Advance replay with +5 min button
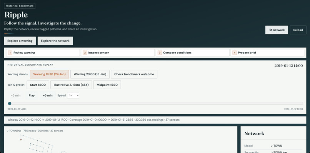Viewport: 310px width, 153px height. (x=48, y=95)
